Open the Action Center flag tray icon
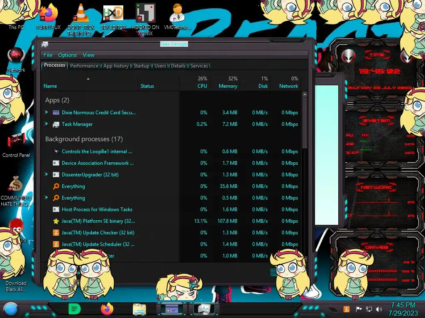This screenshot has height=318, width=425. [359, 309]
